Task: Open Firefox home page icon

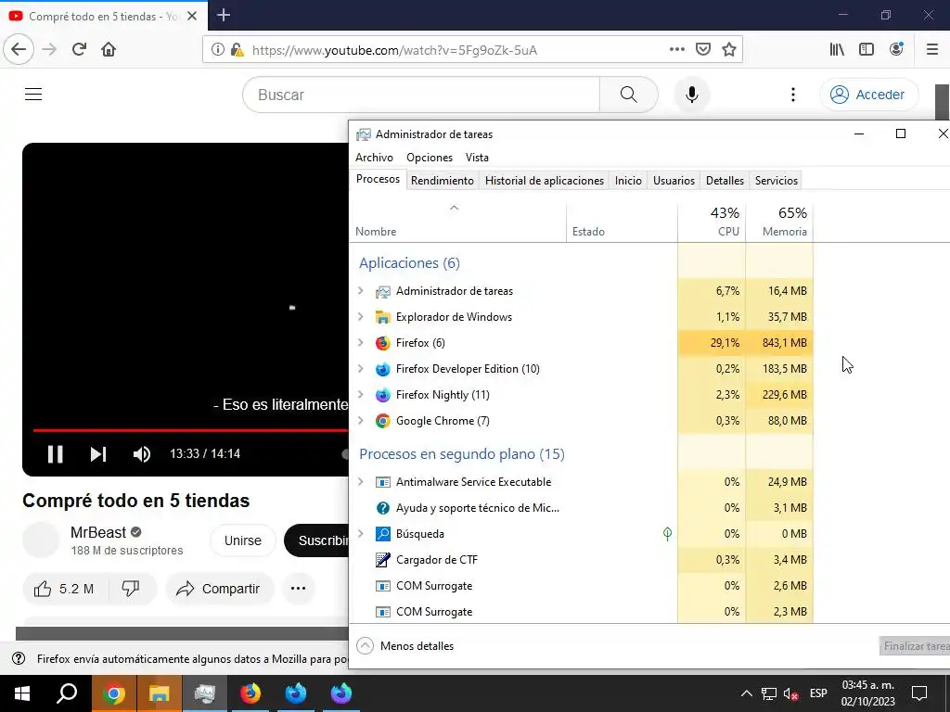Action: (109, 50)
